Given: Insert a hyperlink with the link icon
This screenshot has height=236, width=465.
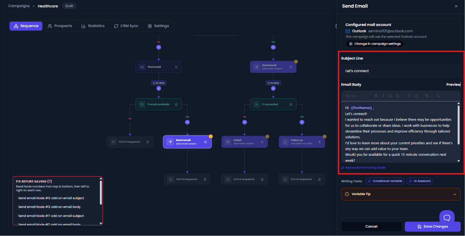Looking at the screenshot, I should [427, 96].
